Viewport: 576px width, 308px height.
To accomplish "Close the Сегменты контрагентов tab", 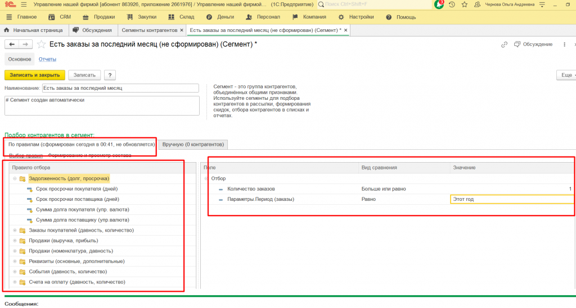I will coord(182,30).
